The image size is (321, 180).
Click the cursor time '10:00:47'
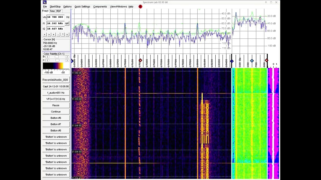tap(48, 49)
